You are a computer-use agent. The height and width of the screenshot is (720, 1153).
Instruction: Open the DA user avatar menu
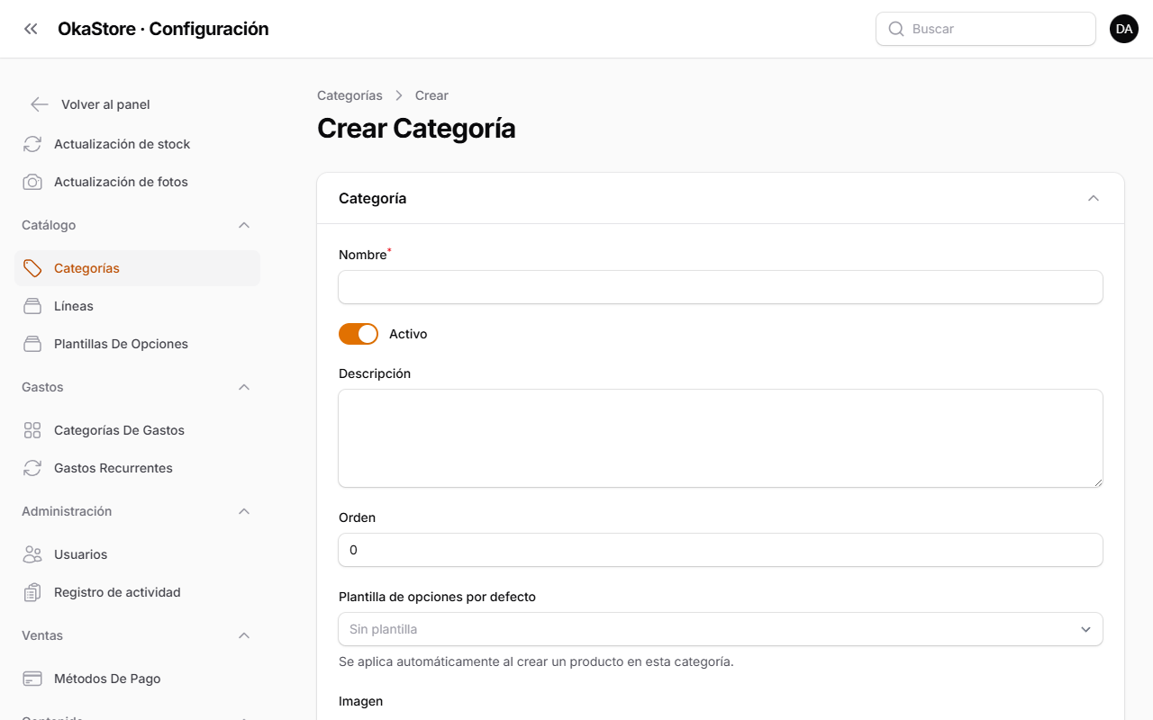[1124, 29]
